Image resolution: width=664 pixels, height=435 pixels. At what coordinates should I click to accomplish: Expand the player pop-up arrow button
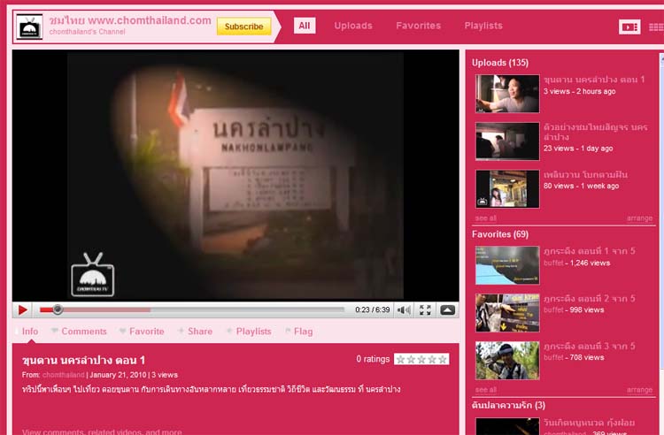[x=447, y=309]
